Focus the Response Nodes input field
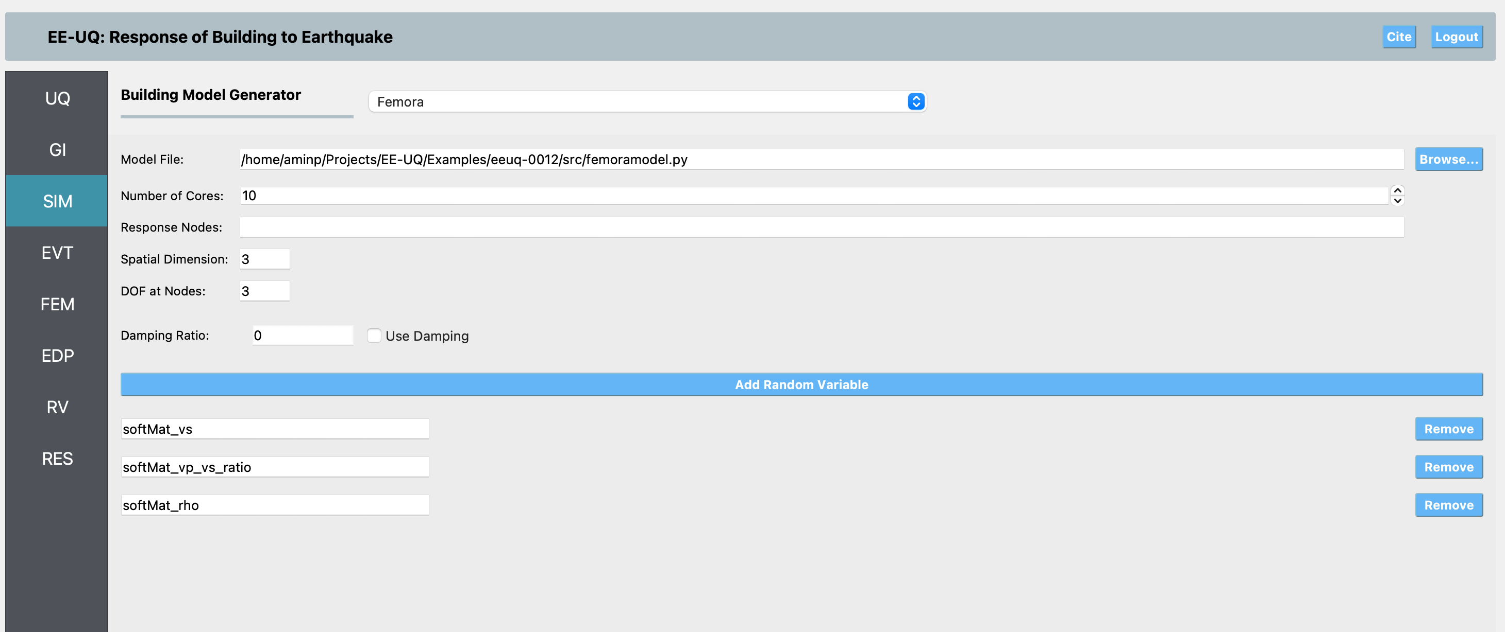Screen dimensions: 1505x632 coord(821,227)
